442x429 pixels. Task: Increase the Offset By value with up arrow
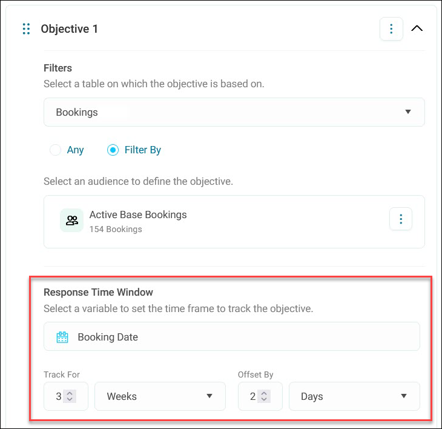point(264,393)
